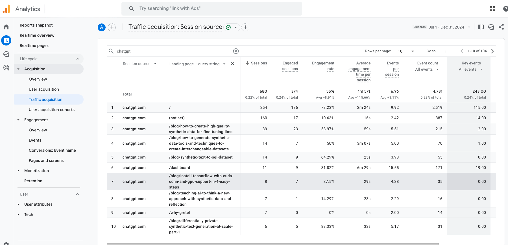
Task: Expand the User attributes group
Action: (18, 204)
